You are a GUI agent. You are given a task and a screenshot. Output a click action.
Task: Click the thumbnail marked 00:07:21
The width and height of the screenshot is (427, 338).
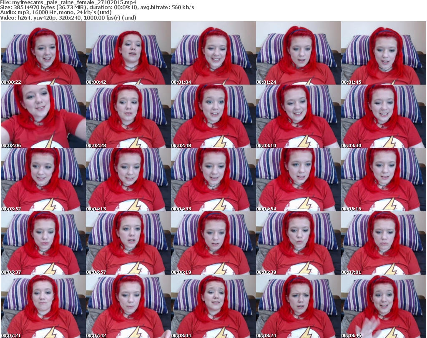tap(43, 306)
